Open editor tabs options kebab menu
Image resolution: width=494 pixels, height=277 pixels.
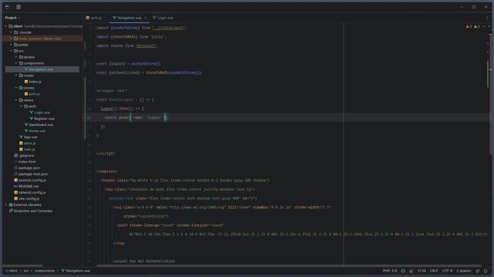click(487, 18)
